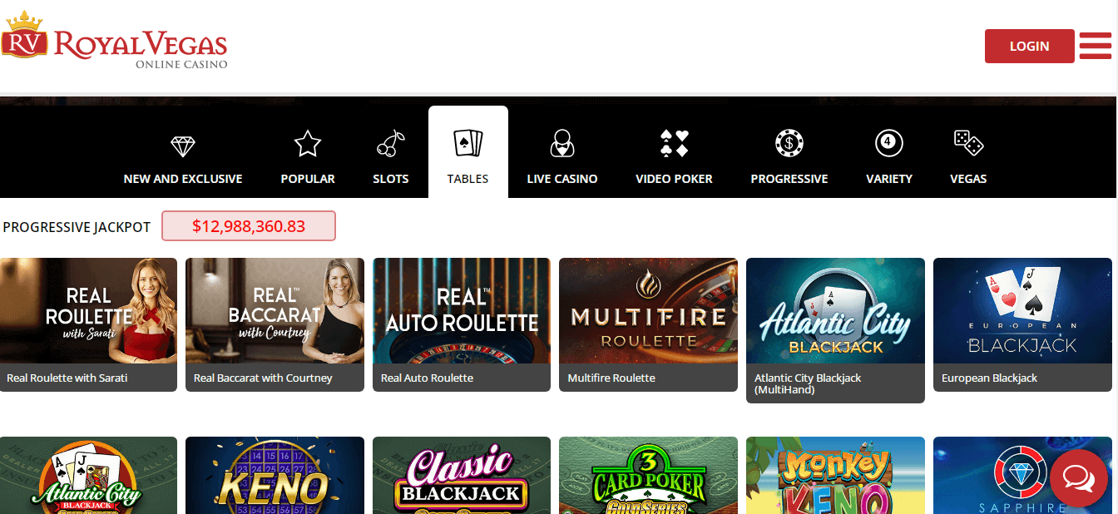The image size is (1118, 514).
Task: Switch to the NEW AND EXCLUSIVE tab label
Action: pos(183,179)
